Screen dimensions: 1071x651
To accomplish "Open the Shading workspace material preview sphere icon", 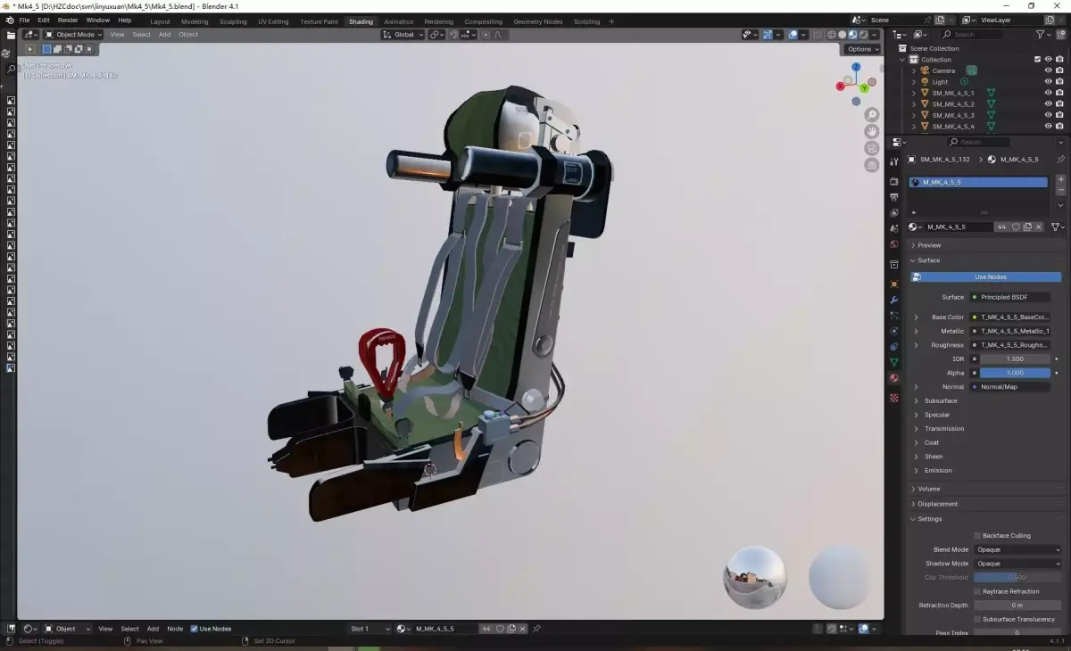I will point(851,34).
